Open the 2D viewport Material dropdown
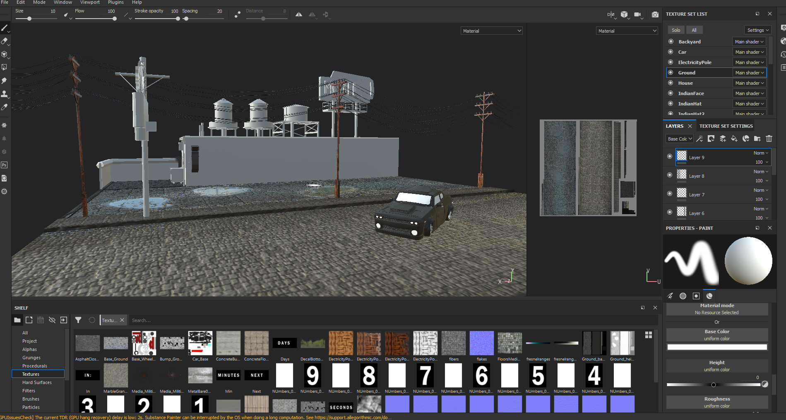Screen dimensions: 786x420 tap(627, 31)
